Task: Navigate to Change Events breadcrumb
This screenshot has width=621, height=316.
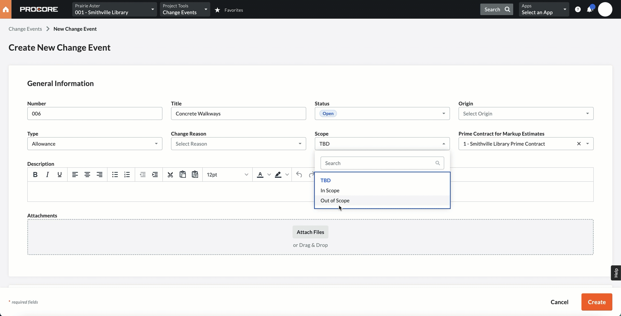Action: pos(25,29)
